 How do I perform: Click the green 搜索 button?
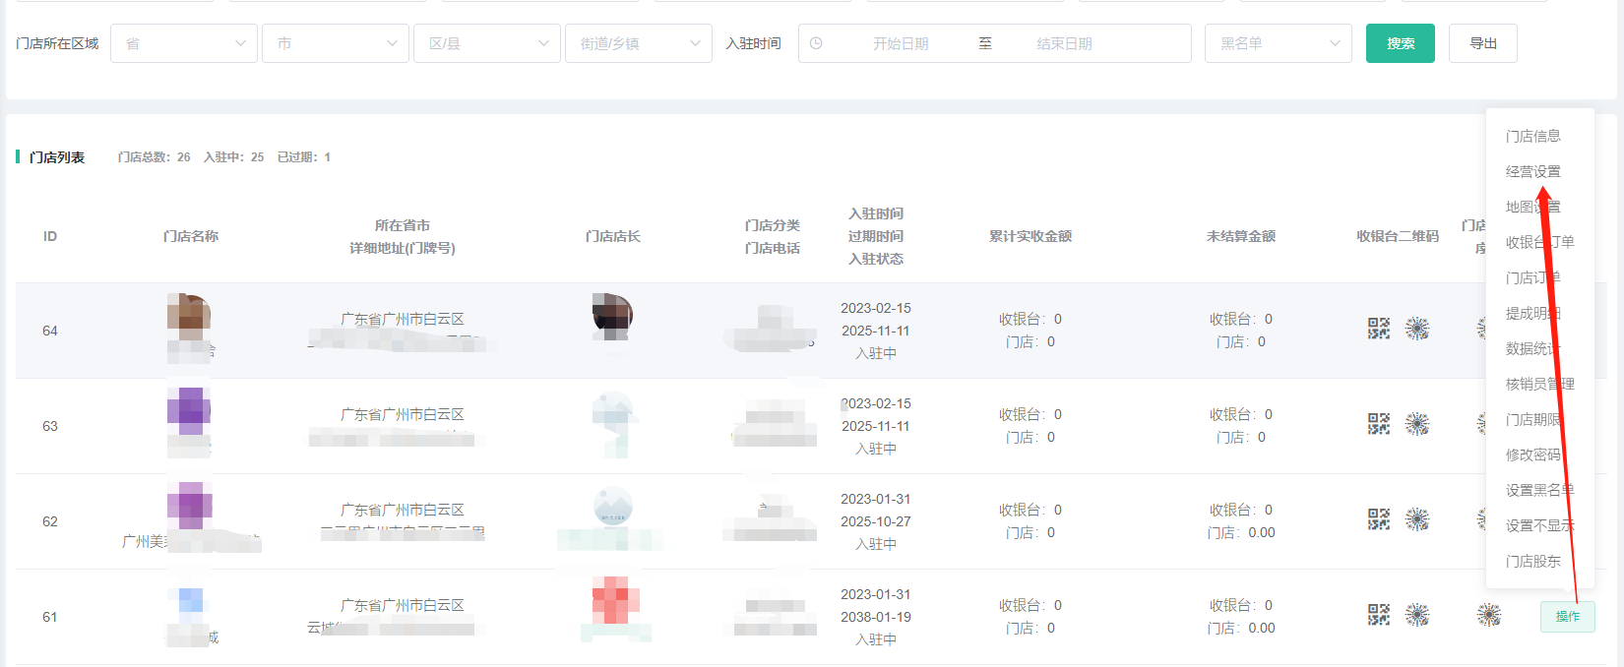(x=1400, y=43)
